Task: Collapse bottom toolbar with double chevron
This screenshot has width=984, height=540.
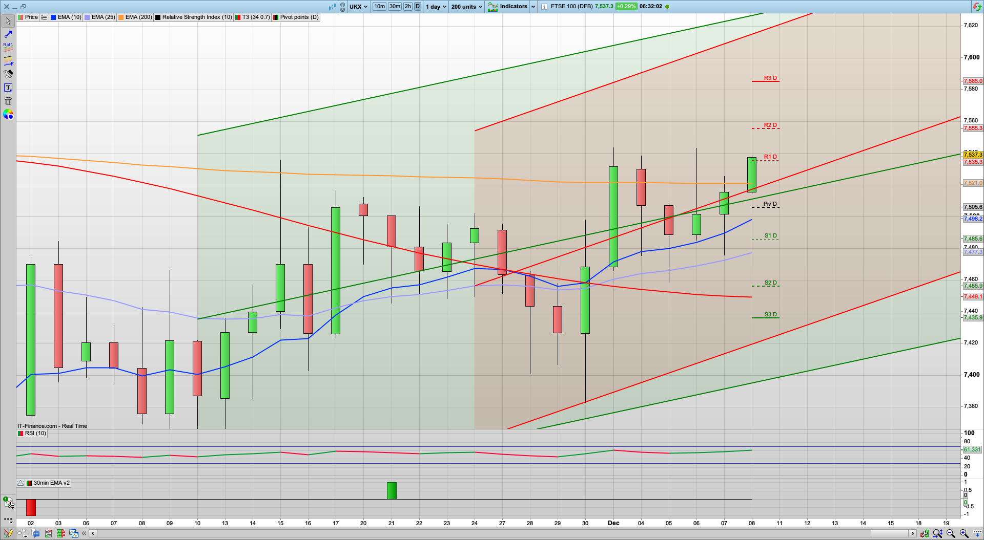Action: click(85, 533)
